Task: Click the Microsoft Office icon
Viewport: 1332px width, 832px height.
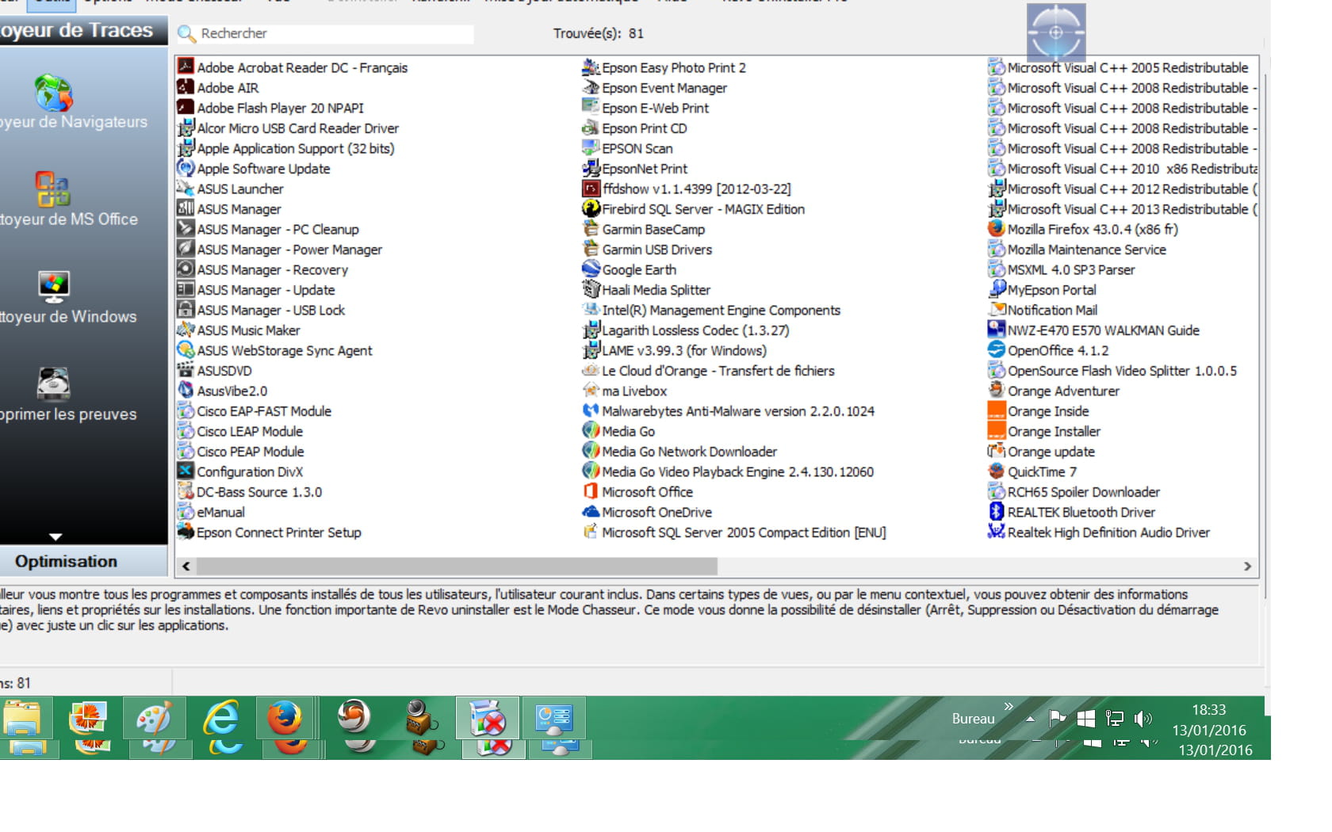Action: pyautogui.click(x=591, y=491)
